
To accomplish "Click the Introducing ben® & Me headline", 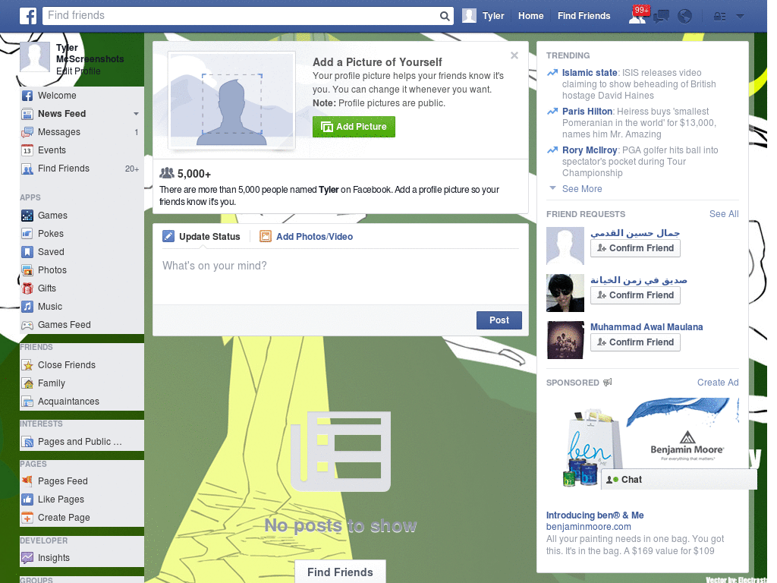I will 595,515.
